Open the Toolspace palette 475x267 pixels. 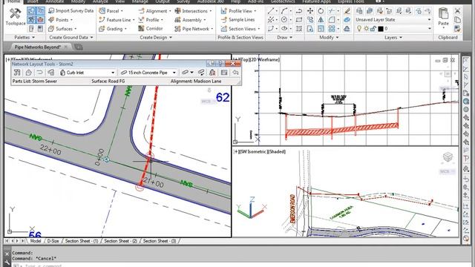(15, 17)
